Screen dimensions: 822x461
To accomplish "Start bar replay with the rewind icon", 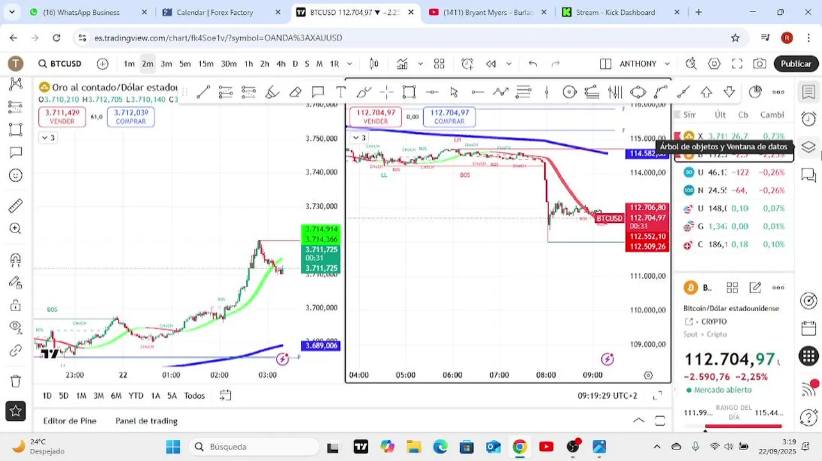I will (x=491, y=63).
